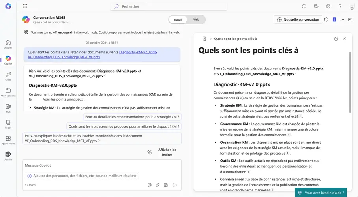Open the settings gear icon

[328, 6]
